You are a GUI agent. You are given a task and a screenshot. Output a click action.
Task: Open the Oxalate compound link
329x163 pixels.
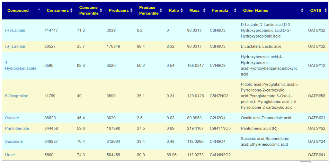(x=12, y=118)
